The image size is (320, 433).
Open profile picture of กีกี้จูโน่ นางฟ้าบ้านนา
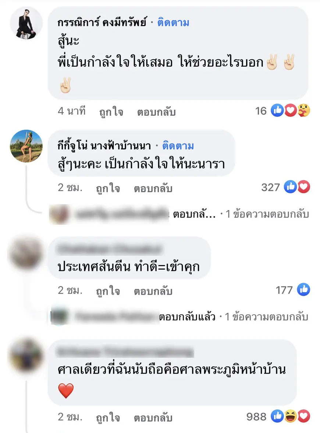[x=26, y=146]
